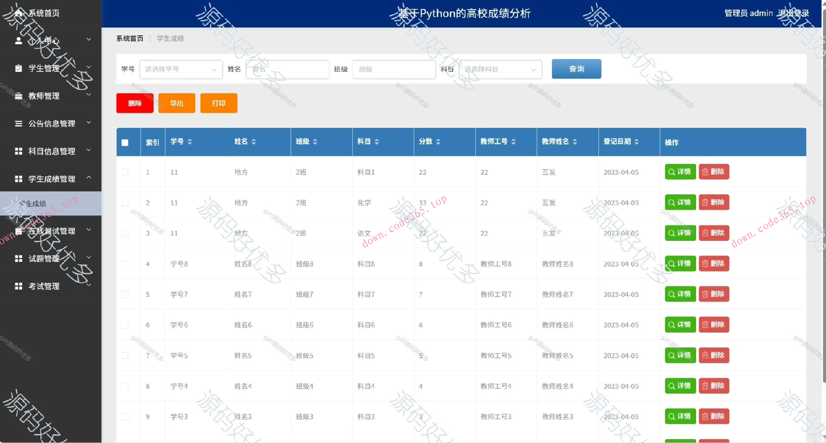Open the 公告信息管理 sidebar icon
This screenshot has width=826, height=443.
click(x=18, y=123)
